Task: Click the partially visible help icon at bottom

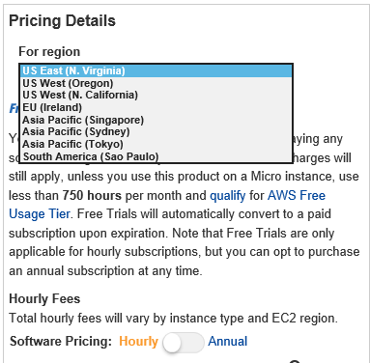Action: click(295, 361)
